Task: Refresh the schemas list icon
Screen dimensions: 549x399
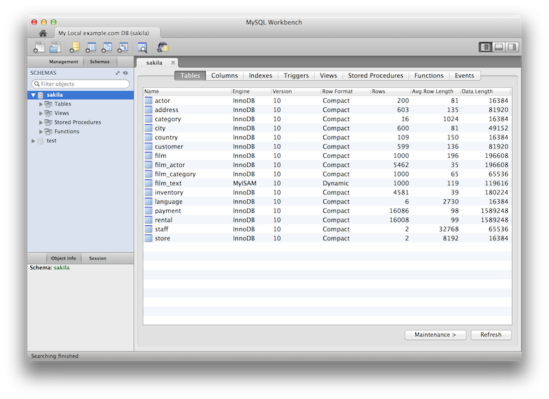Action: click(x=126, y=73)
